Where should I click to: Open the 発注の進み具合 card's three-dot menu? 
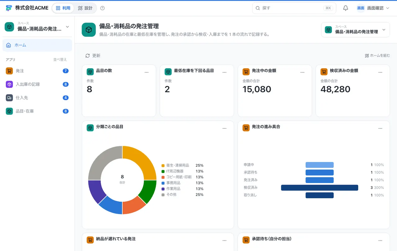380,128
